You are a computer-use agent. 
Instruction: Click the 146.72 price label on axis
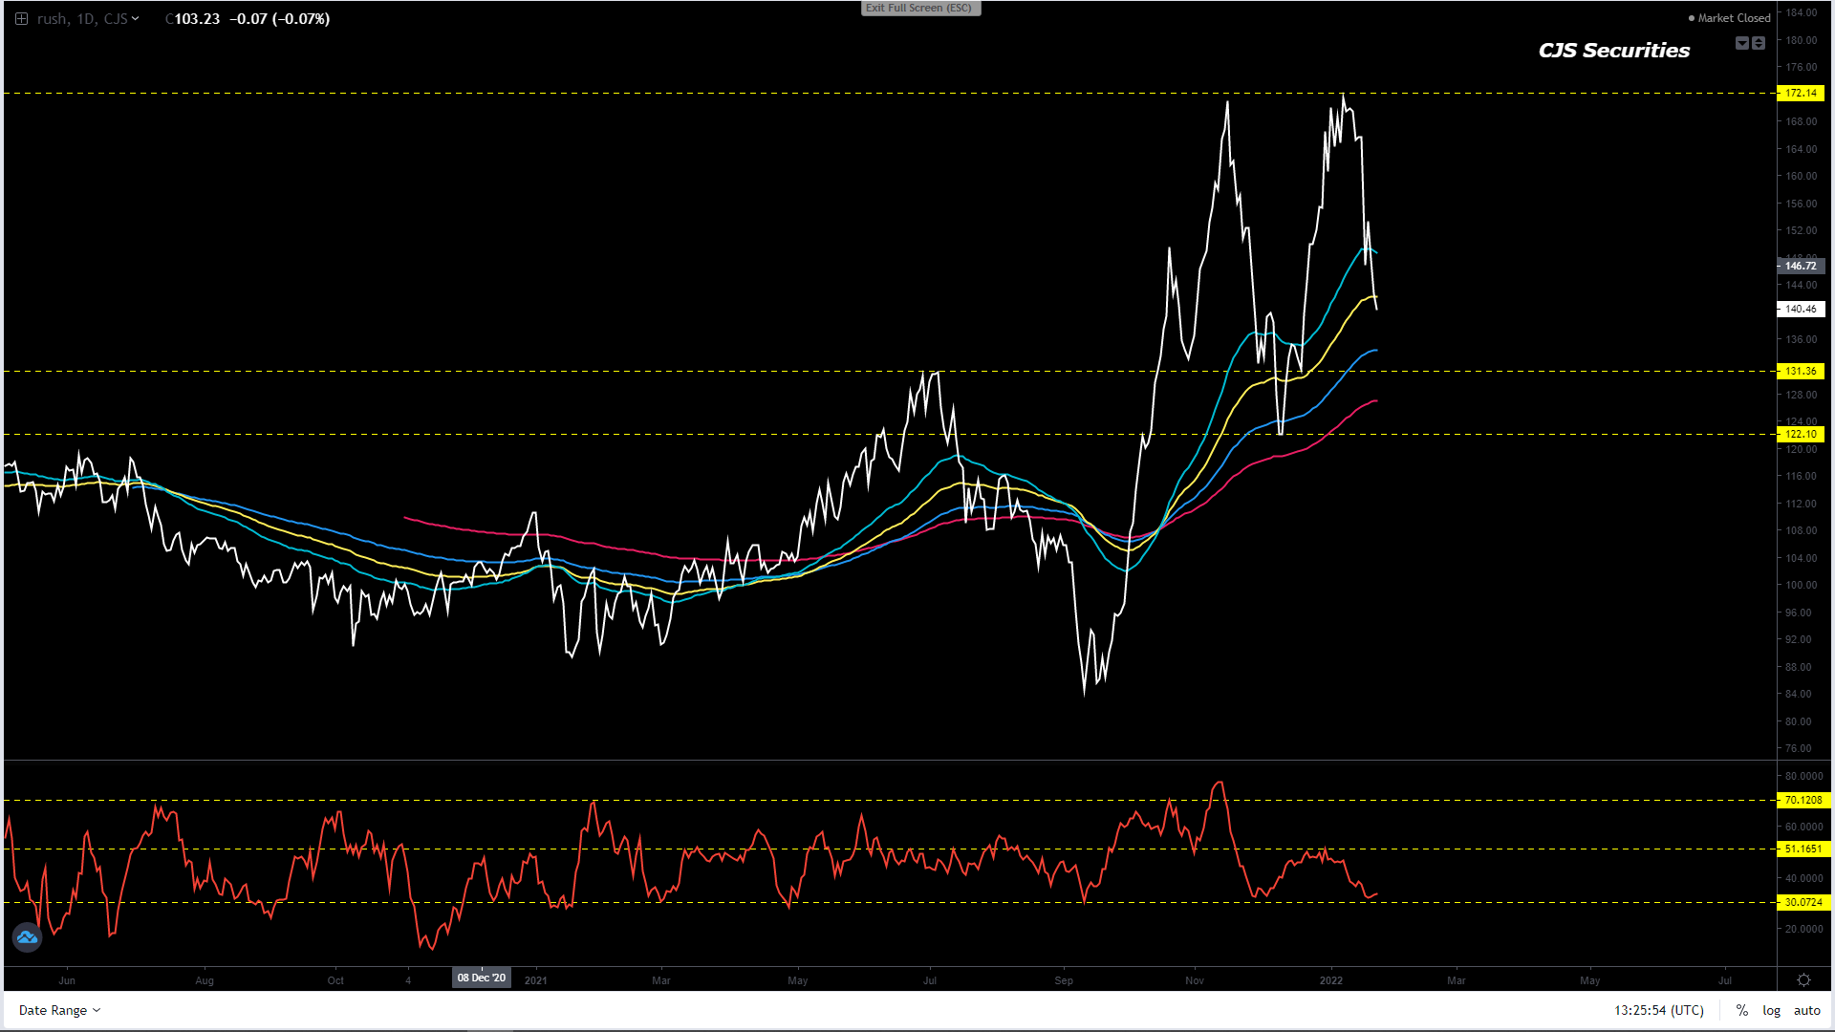coord(1801,266)
